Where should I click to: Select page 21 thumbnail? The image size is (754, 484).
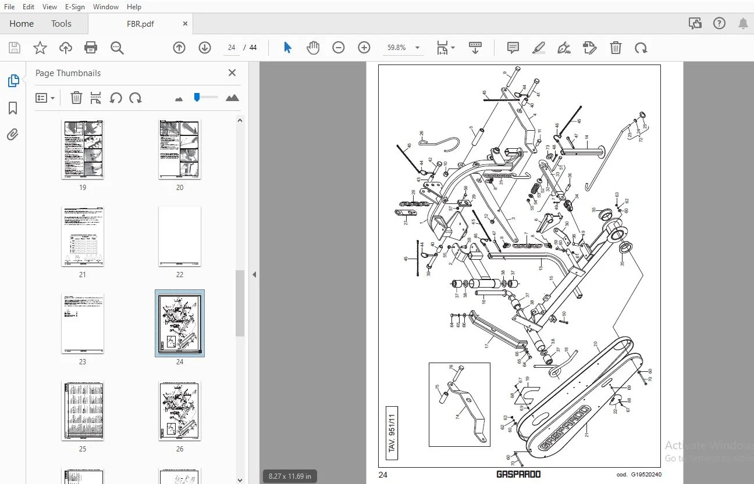(x=83, y=236)
